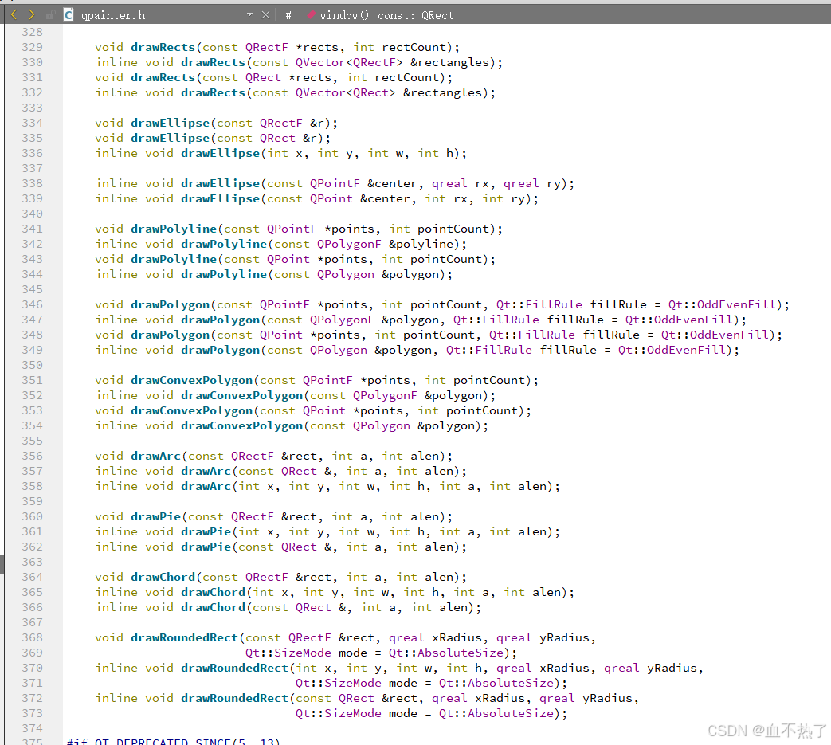831x745 pixels.
Task: Go forward with the right arrow
Action: click(31, 15)
